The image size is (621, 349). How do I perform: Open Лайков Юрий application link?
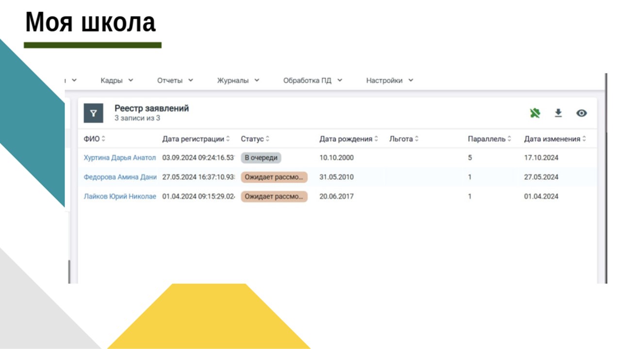tap(120, 196)
